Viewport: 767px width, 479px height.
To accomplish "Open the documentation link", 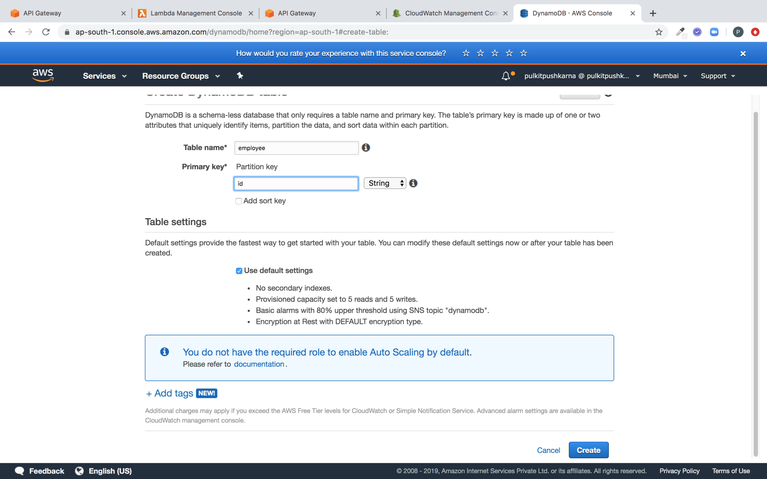I will [x=259, y=364].
